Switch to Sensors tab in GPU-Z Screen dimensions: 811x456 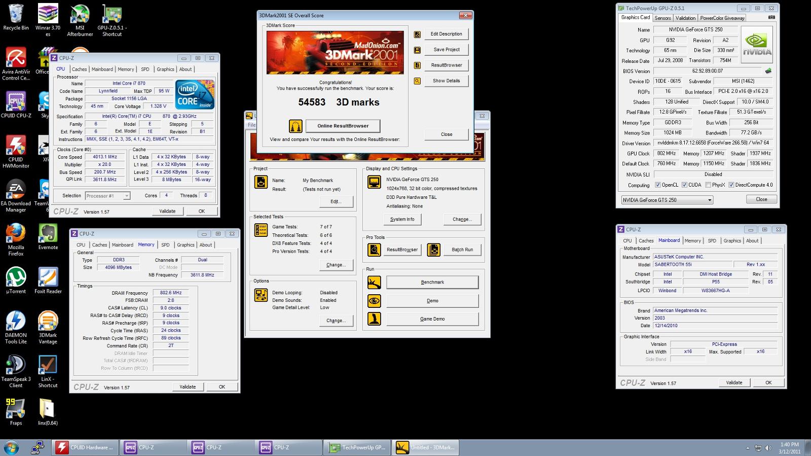pyautogui.click(x=662, y=18)
